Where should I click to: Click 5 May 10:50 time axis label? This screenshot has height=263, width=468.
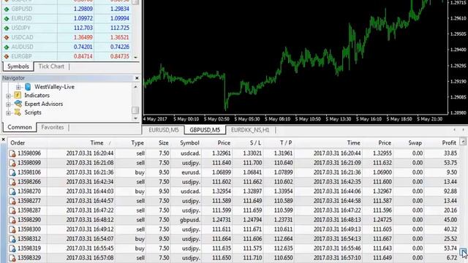click(308, 119)
